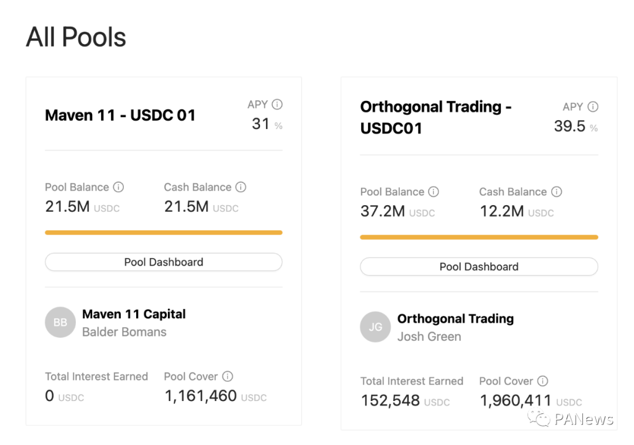The image size is (634, 445).
Task: Select the Orthogonal Trading - USDC01 pool title
Action: (x=436, y=117)
